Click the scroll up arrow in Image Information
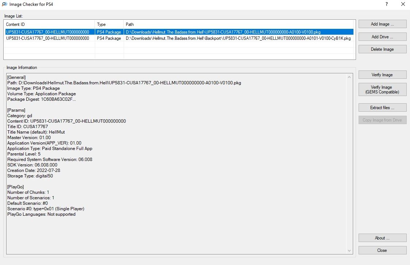 (349, 77)
